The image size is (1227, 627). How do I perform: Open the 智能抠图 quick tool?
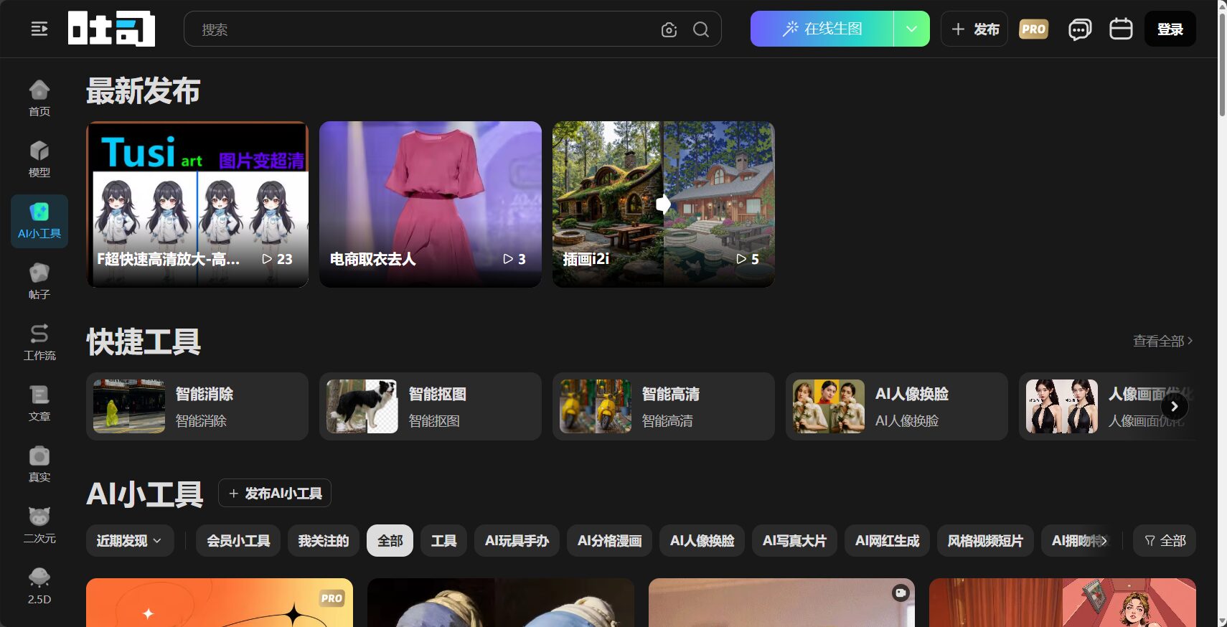tap(431, 406)
